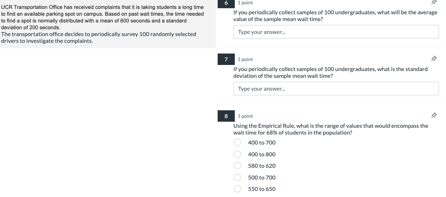This screenshot has height=197, width=446.
Task: Click the "1 point" label on question 8
Action: [245, 116]
